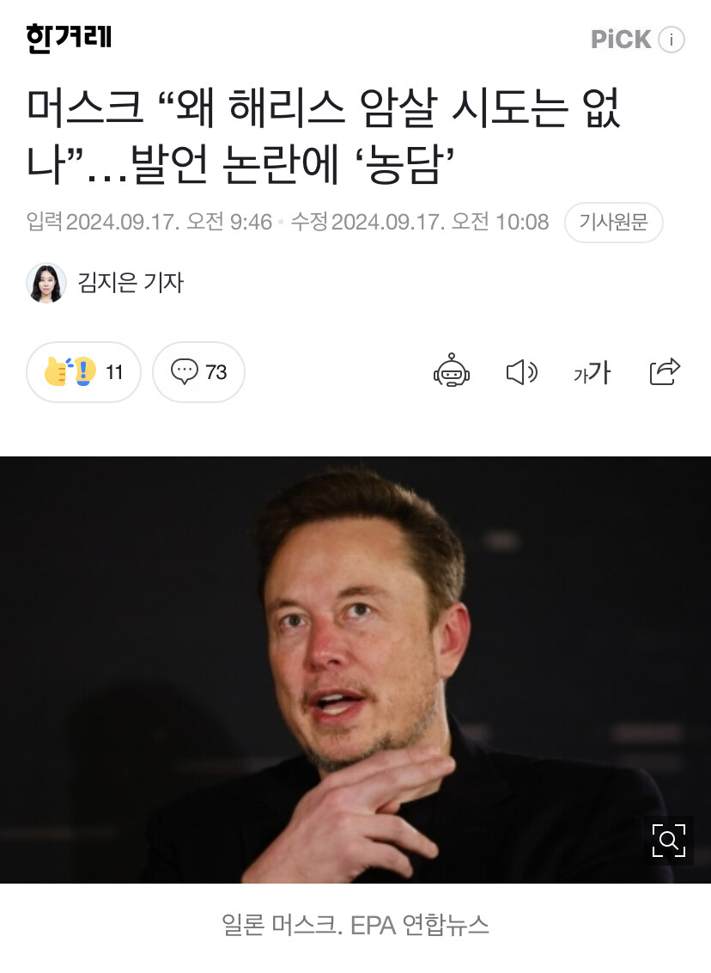Click the headline about 머스크 발언 논란
The height and width of the screenshot is (973, 711).
coord(324,136)
